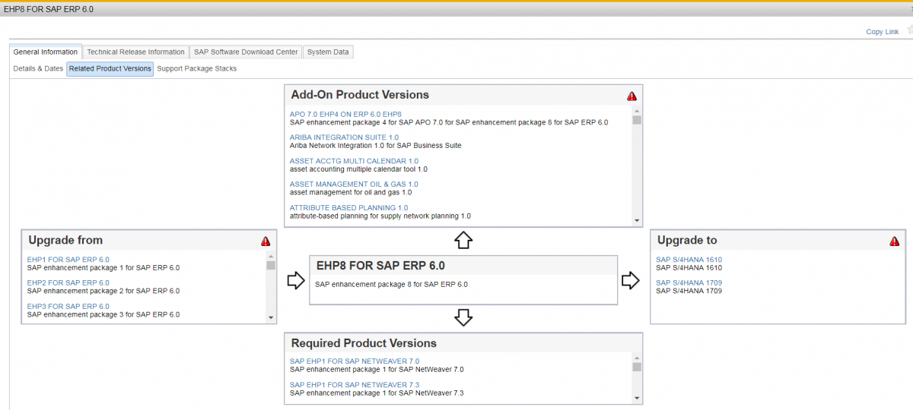Click the 'Add-On Product Versions' heading
The image size is (913, 410).
pos(360,95)
